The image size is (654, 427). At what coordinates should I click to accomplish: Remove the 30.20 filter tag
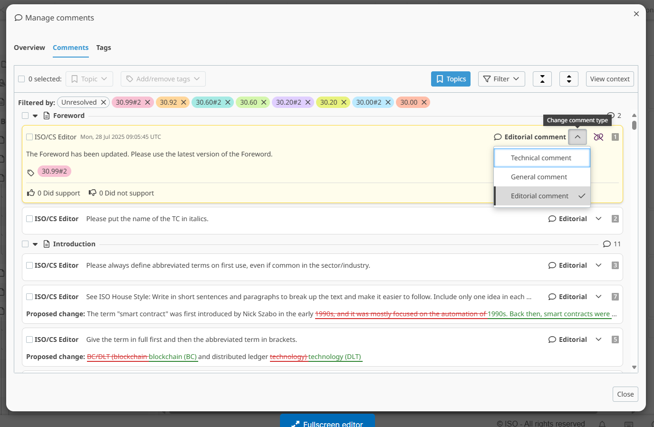[344, 102]
